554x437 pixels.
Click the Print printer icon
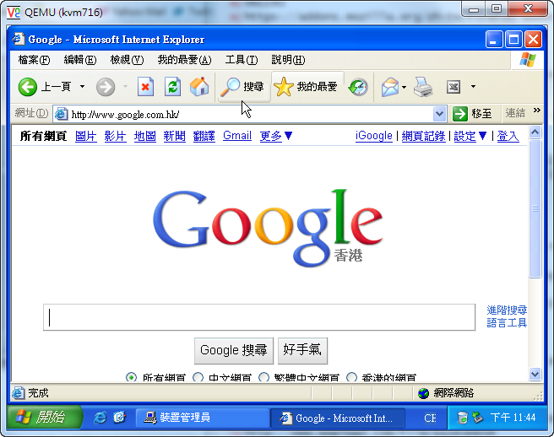423,87
